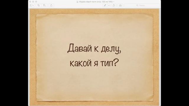This screenshot has height=106, width=189.
Task: Click the document proxy icon in title
Action: (77, 2)
